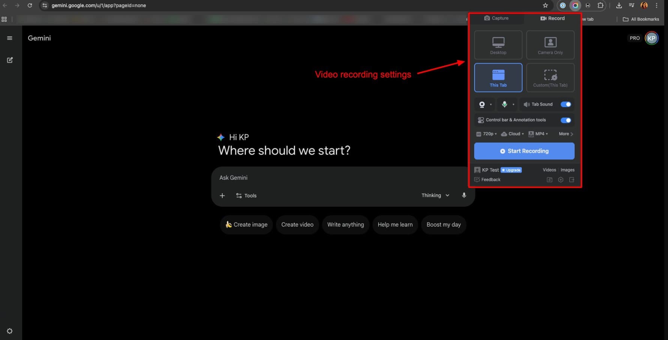Select This Tab recording mode

498,78
